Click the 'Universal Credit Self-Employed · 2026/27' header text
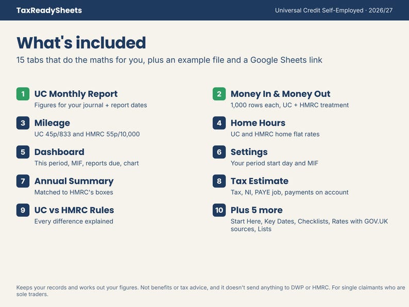 coord(334,10)
